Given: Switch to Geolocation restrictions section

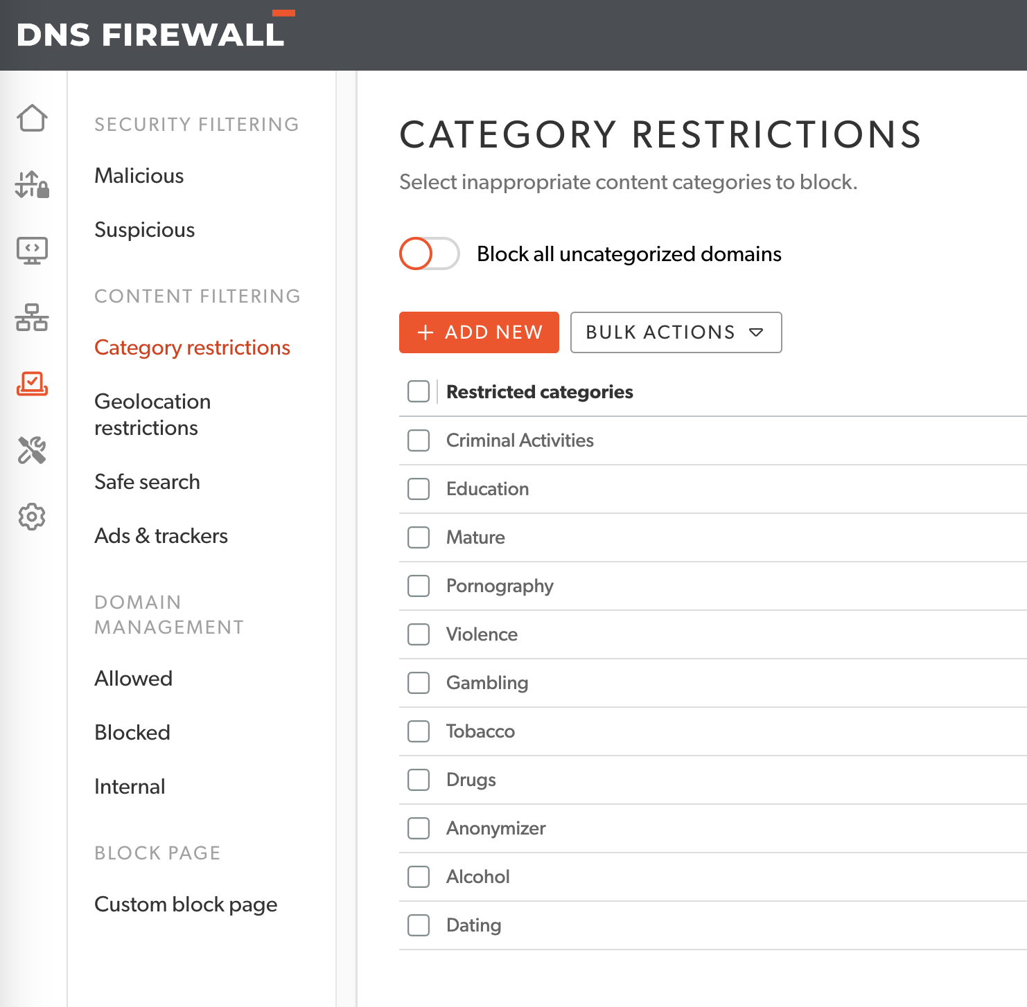Looking at the screenshot, I should point(152,414).
